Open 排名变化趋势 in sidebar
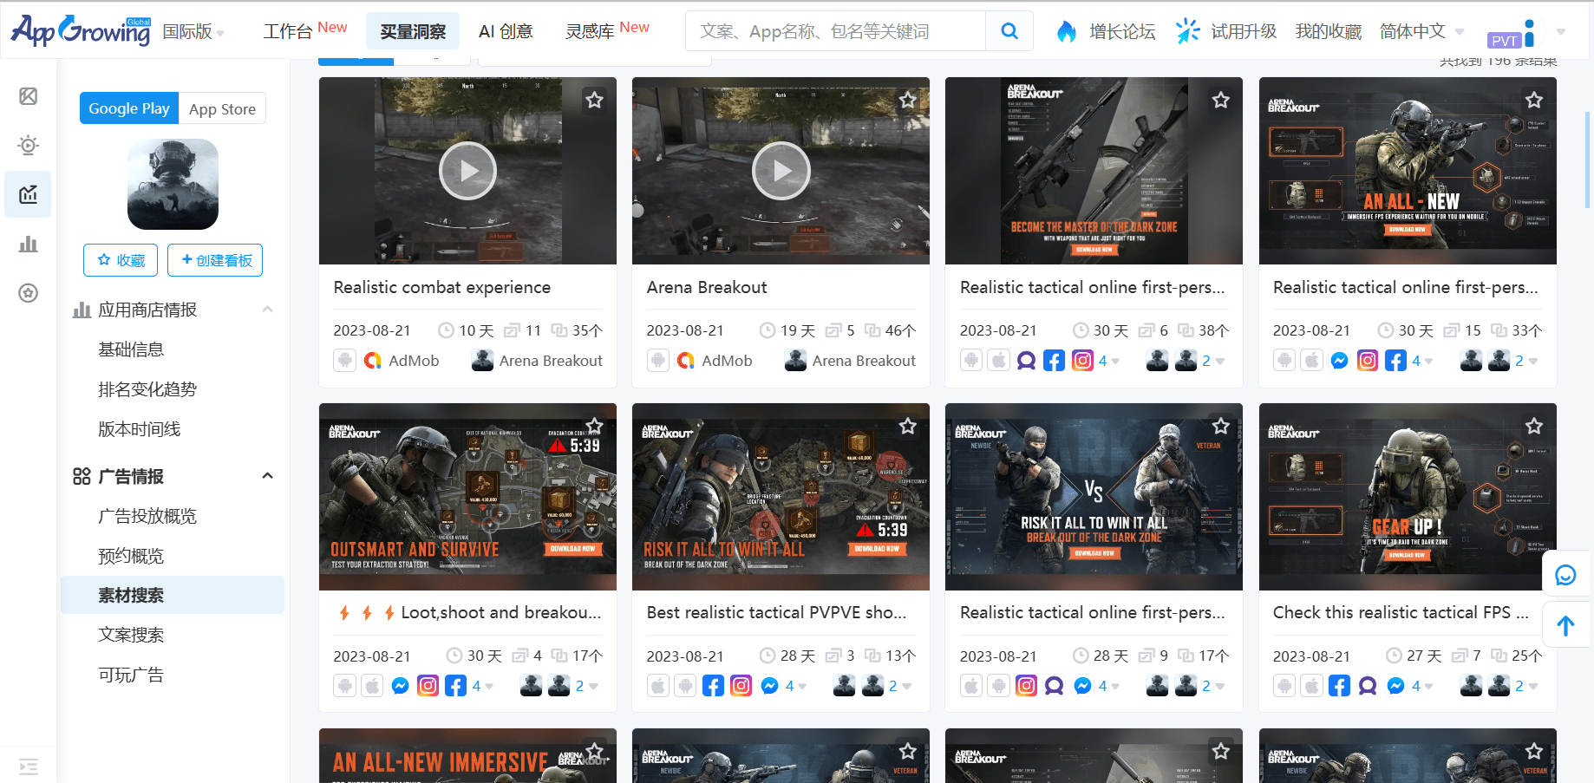Screen dimensions: 1594x783 (147, 389)
